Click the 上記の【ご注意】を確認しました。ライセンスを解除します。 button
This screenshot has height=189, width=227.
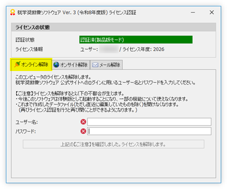[x=113, y=144]
